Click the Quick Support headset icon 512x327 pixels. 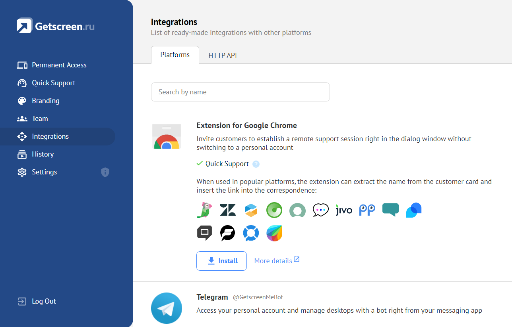pyautogui.click(x=22, y=83)
